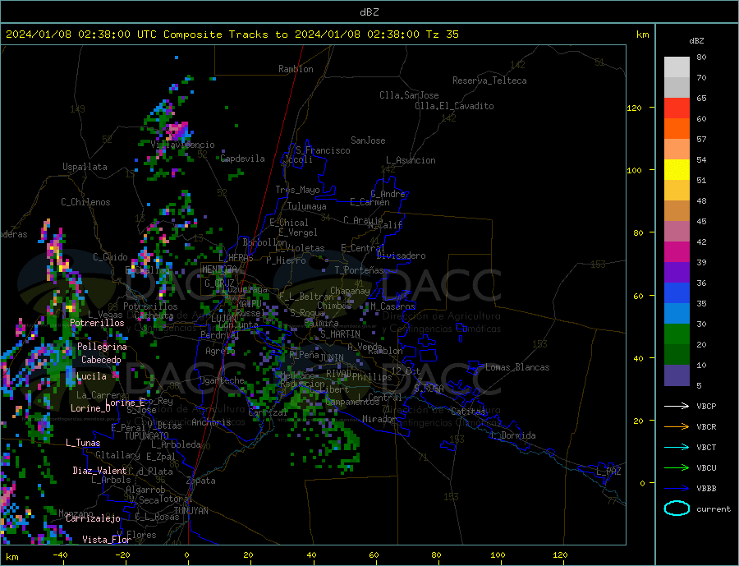Image resolution: width=739 pixels, height=566 pixels.
Task: Click the VBBB legend label
Action: pyautogui.click(x=706, y=488)
